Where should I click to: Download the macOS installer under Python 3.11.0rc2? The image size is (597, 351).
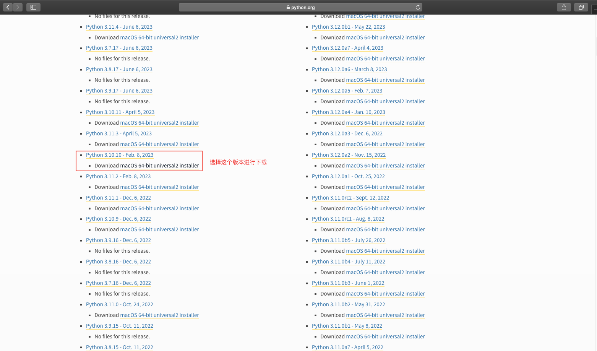point(385,208)
